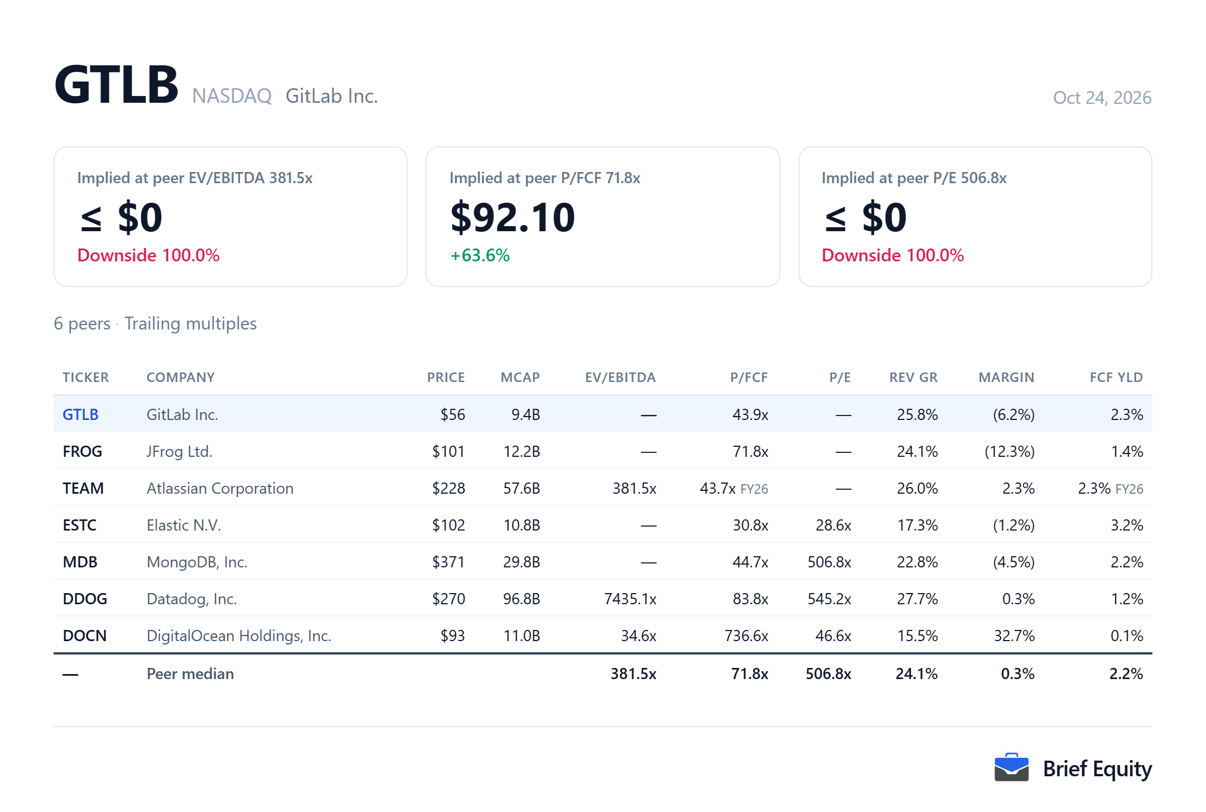Click the EV/EBITDA column header
This screenshot has width=1206, height=812.
coord(620,378)
